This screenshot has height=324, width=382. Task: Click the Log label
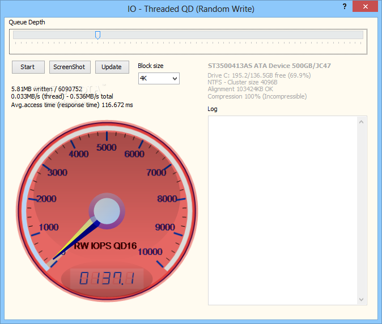[212, 109]
